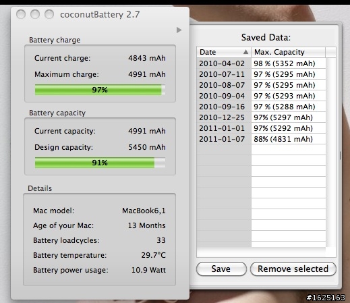Select the 2010-09-04 saved row

pyautogui.click(x=261, y=96)
